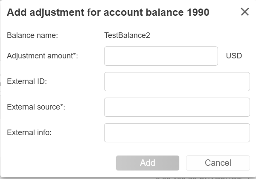
Task: Click the 'External source*:' label text
Action: [x=36, y=107]
